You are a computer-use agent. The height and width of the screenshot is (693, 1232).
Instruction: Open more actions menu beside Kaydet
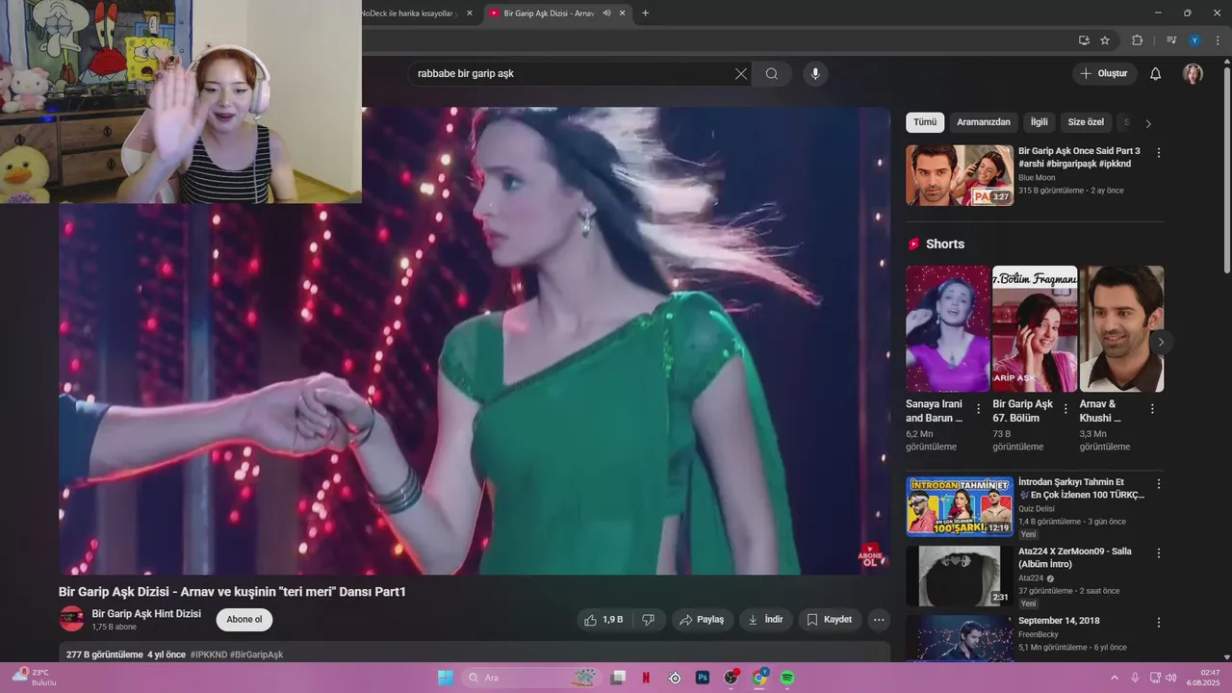878,620
